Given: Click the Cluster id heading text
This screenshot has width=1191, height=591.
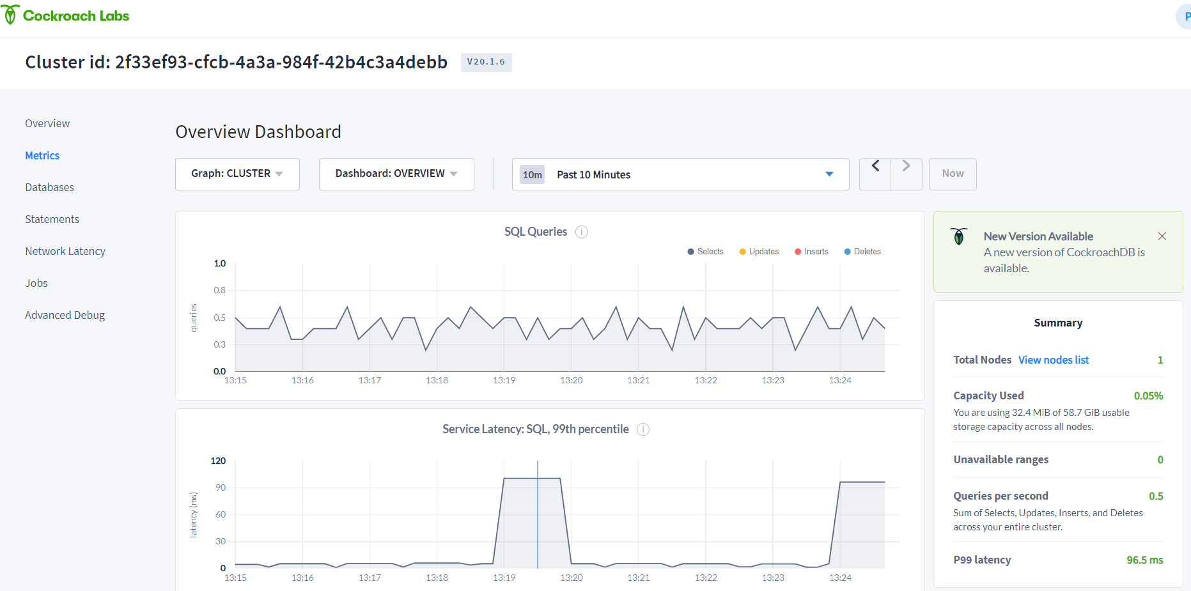Looking at the screenshot, I should click(x=236, y=62).
